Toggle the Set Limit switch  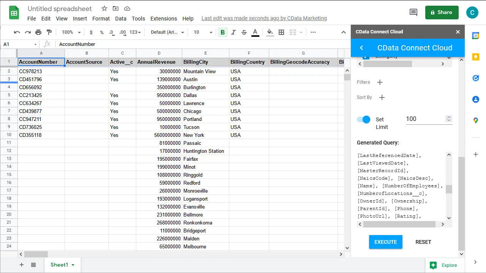(364, 119)
